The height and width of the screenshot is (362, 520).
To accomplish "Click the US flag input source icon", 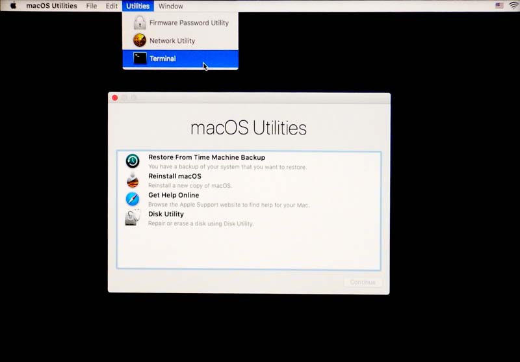I will coord(499,6).
